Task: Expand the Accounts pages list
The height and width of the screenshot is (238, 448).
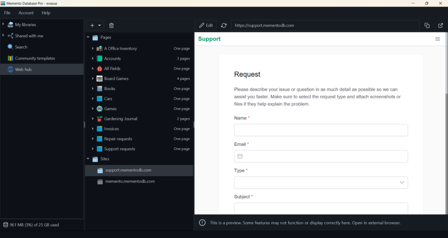Action: click(93, 58)
